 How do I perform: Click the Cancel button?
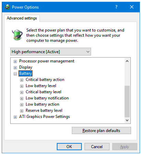[97, 146]
